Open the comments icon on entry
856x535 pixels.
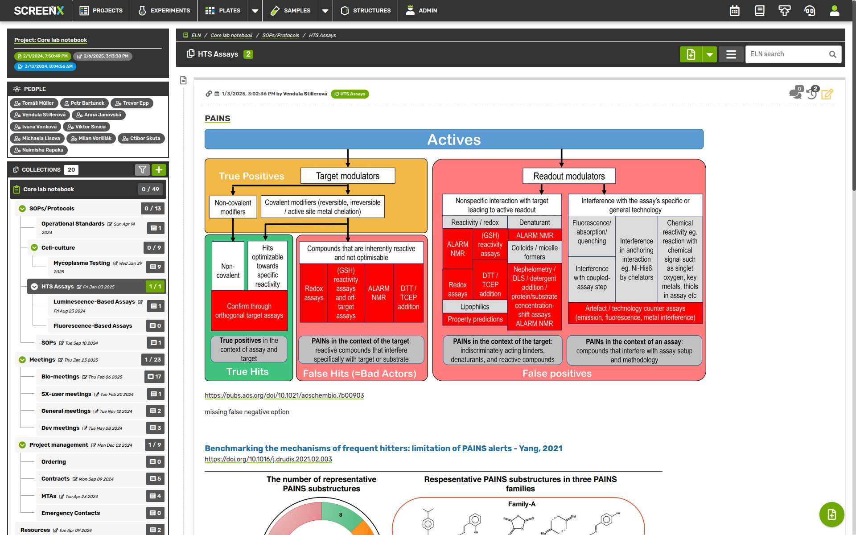click(x=795, y=93)
